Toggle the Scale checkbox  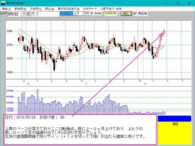92,13
